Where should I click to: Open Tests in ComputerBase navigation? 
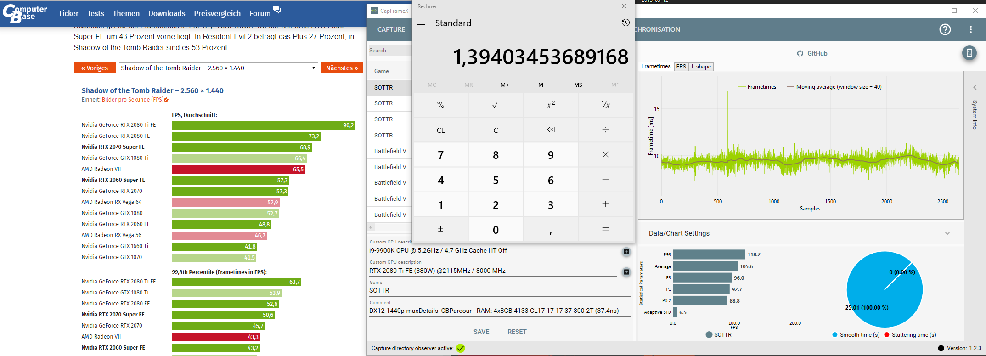(96, 13)
